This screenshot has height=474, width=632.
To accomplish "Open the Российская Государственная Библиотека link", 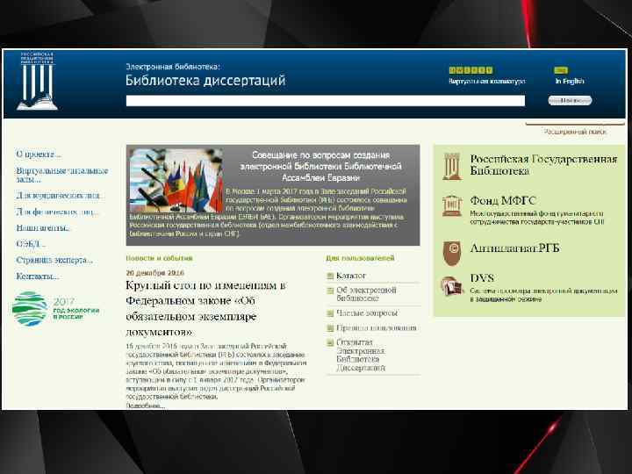I will coord(543,165).
